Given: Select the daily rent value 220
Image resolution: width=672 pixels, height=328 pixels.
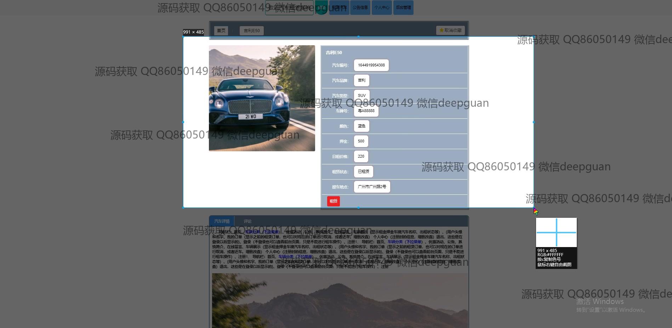Looking at the screenshot, I should click(361, 156).
